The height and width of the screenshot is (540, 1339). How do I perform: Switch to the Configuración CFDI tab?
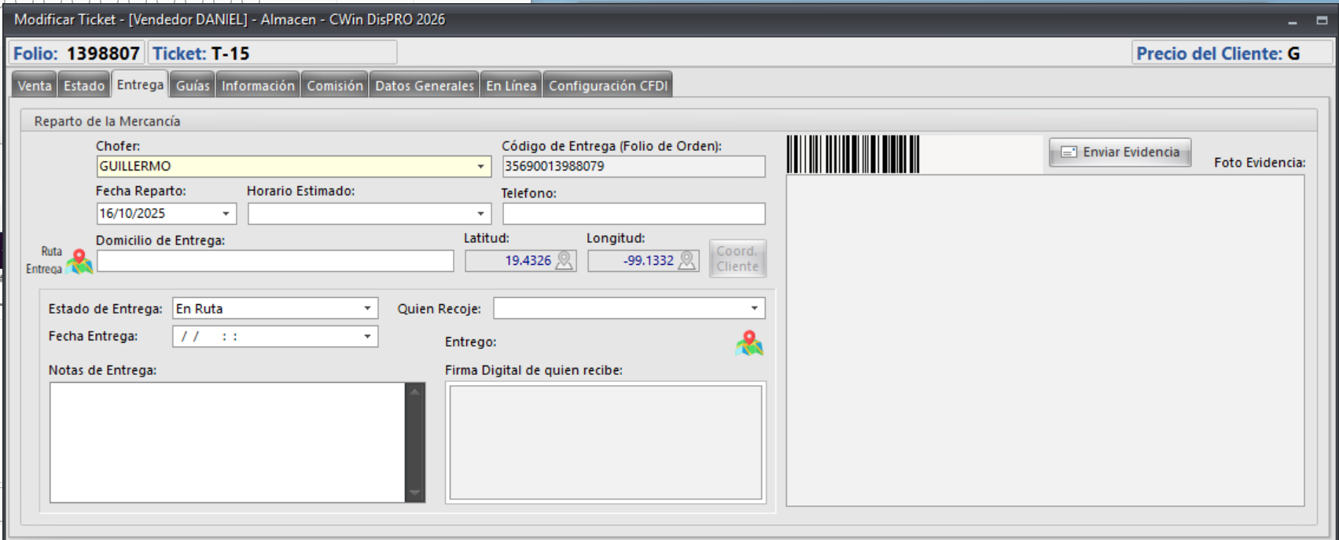click(608, 86)
